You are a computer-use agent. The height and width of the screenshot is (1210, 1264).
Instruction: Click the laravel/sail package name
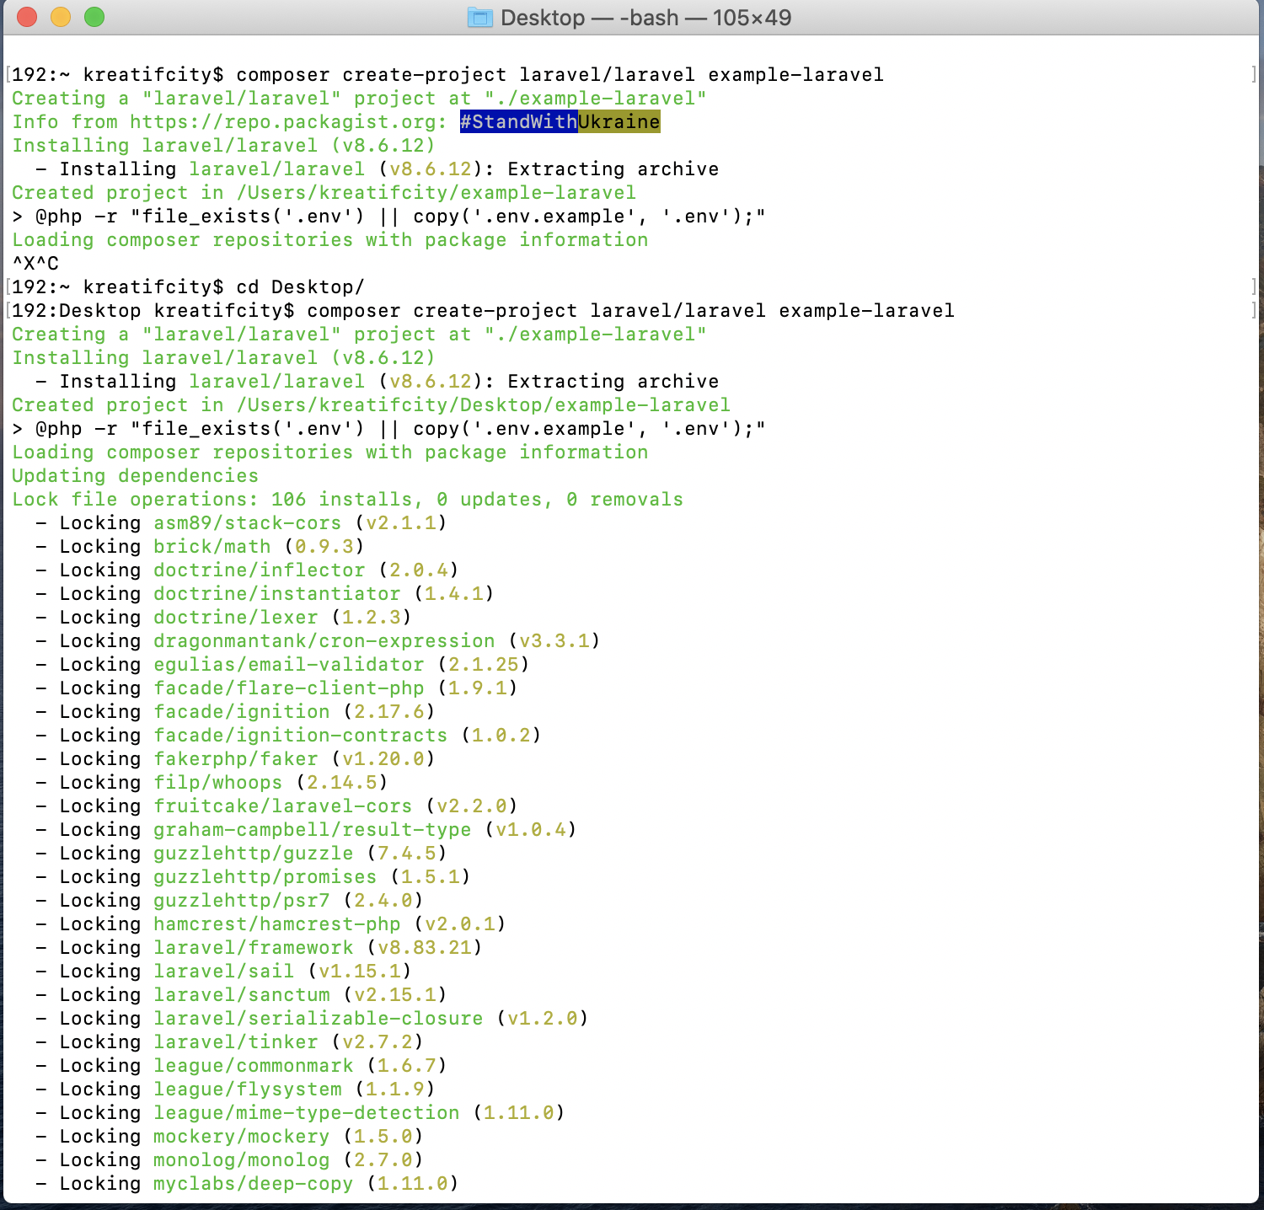(x=223, y=972)
